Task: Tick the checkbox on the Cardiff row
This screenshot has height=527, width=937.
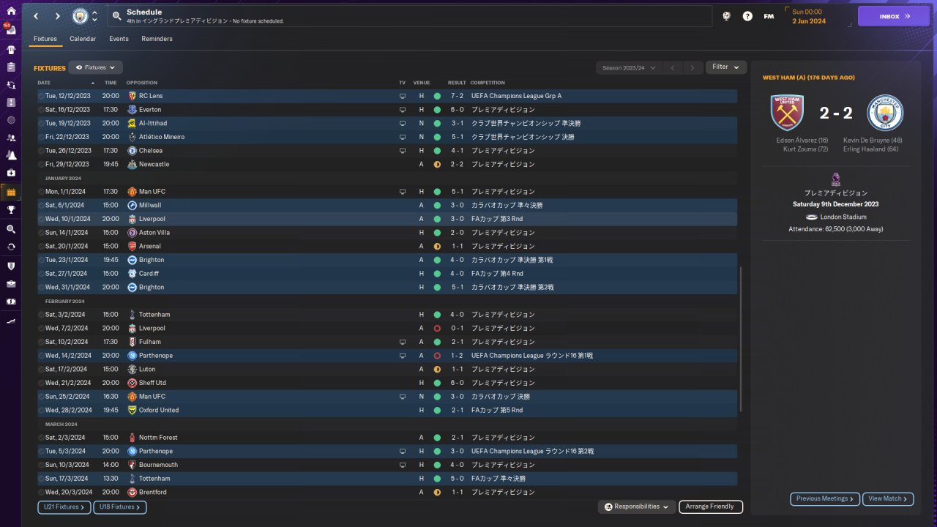Action: point(41,274)
